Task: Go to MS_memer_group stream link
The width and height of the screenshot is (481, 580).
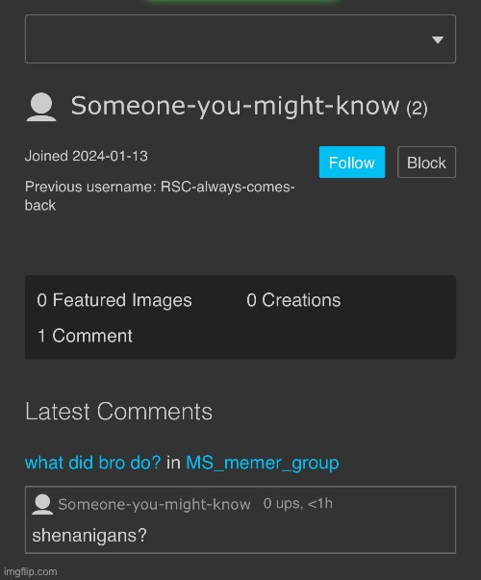Action: [263, 463]
